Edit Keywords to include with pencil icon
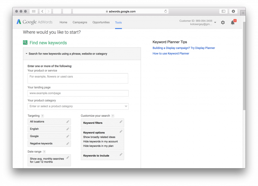This screenshot has width=258, height=186. point(121,155)
